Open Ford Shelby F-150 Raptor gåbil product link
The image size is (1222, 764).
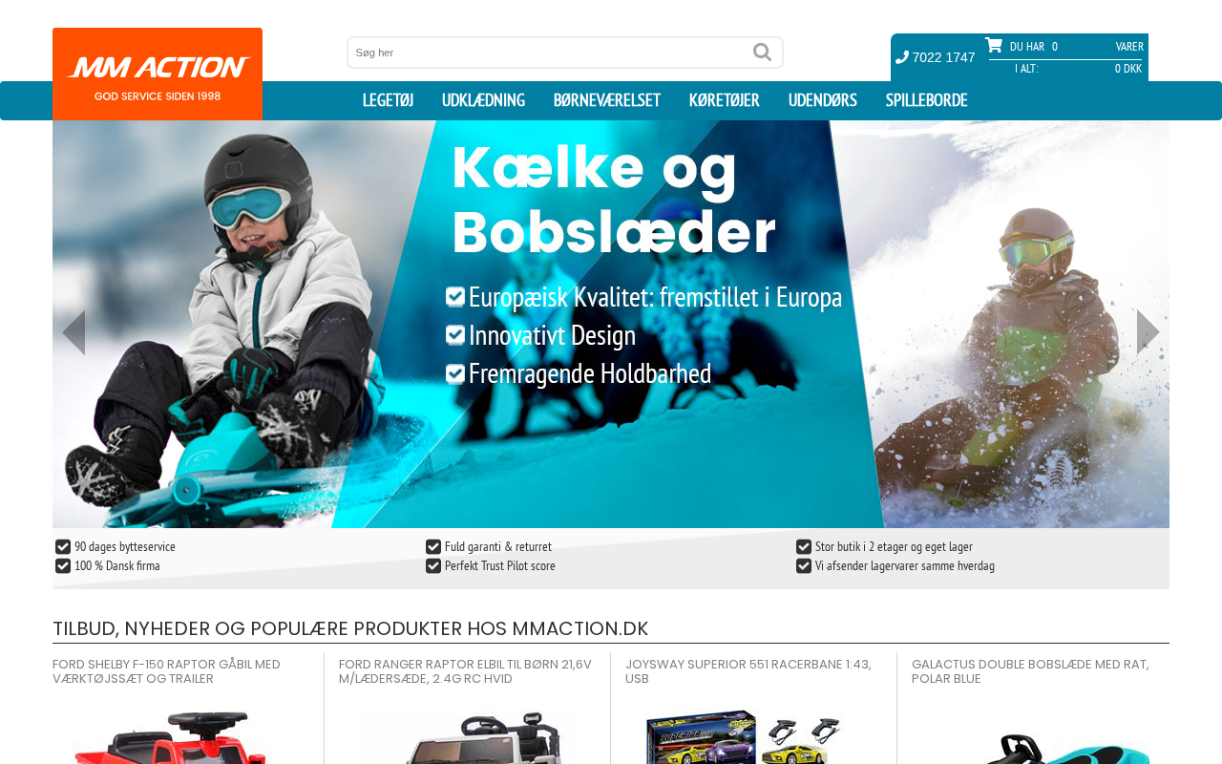click(166, 671)
